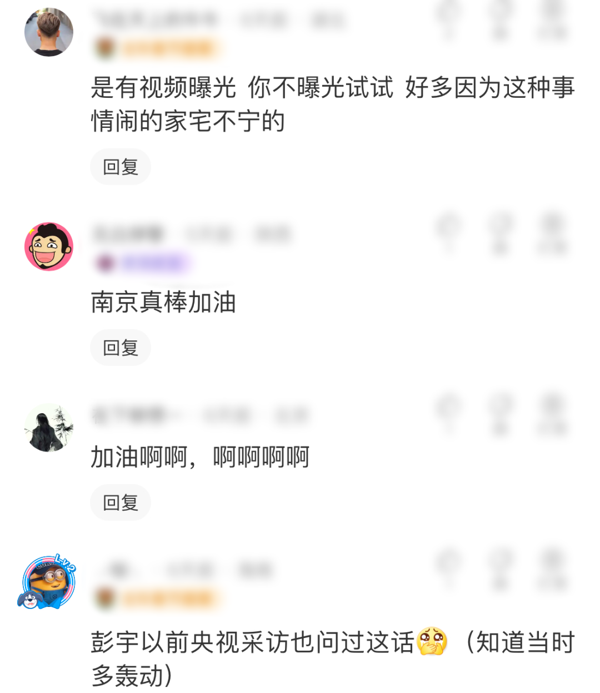Click 回复 under the 家宅不宁 comment
The image size is (600, 693).
click(121, 167)
